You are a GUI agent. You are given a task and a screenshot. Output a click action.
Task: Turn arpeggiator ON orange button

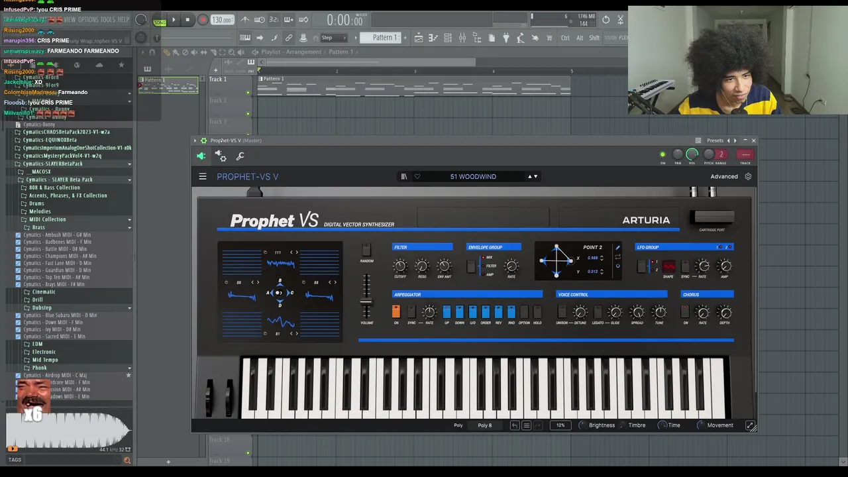[x=396, y=311]
